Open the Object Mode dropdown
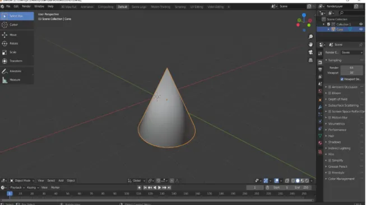This screenshot has height=205, width=366. pos(22,180)
